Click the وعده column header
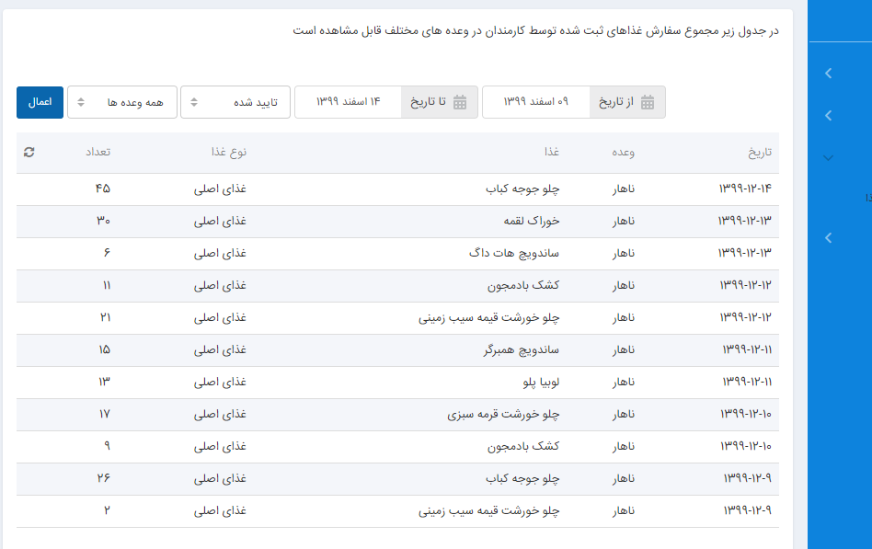 click(624, 153)
